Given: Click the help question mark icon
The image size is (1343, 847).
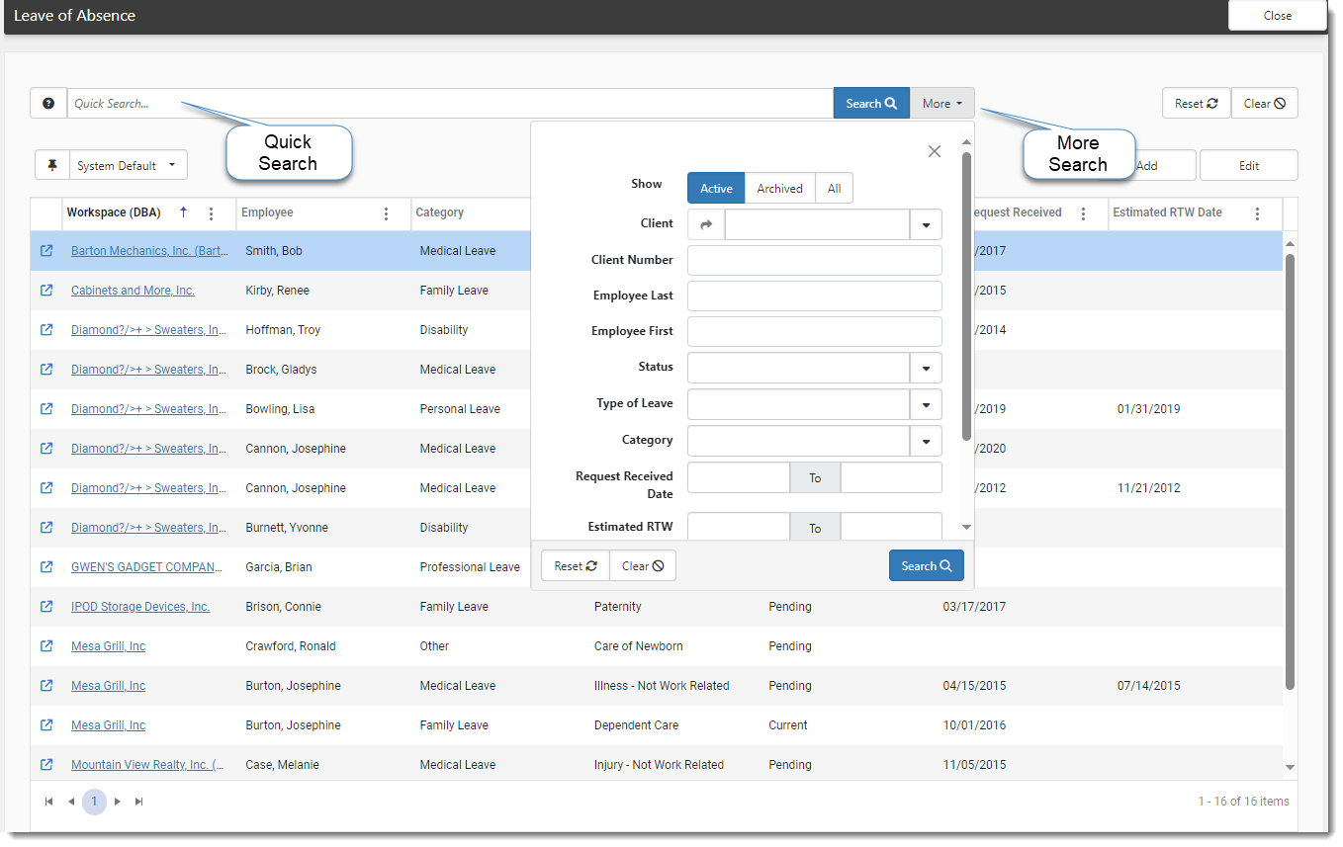Looking at the screenshot, I should click(48, 104).
